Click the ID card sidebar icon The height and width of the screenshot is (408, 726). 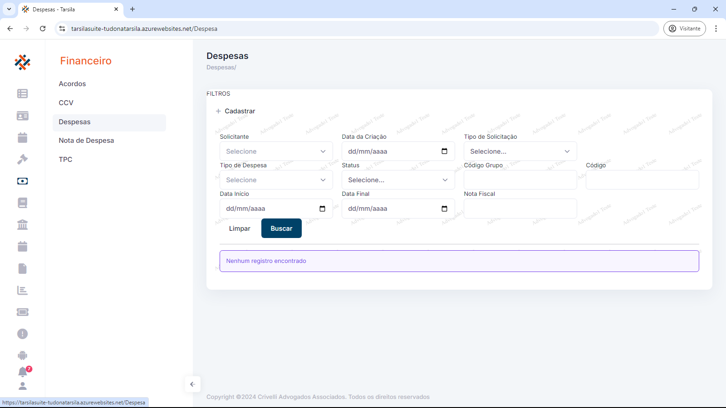click(22, 116)
